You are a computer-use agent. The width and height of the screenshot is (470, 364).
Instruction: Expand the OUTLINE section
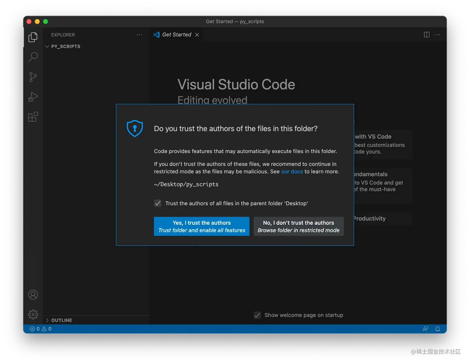click(x=96, y=320)
